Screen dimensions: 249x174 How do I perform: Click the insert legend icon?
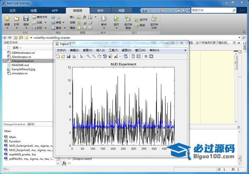139,56
